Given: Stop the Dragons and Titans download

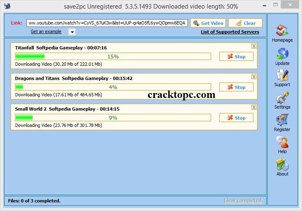Looking at the screenshot, I should point(236,87).
